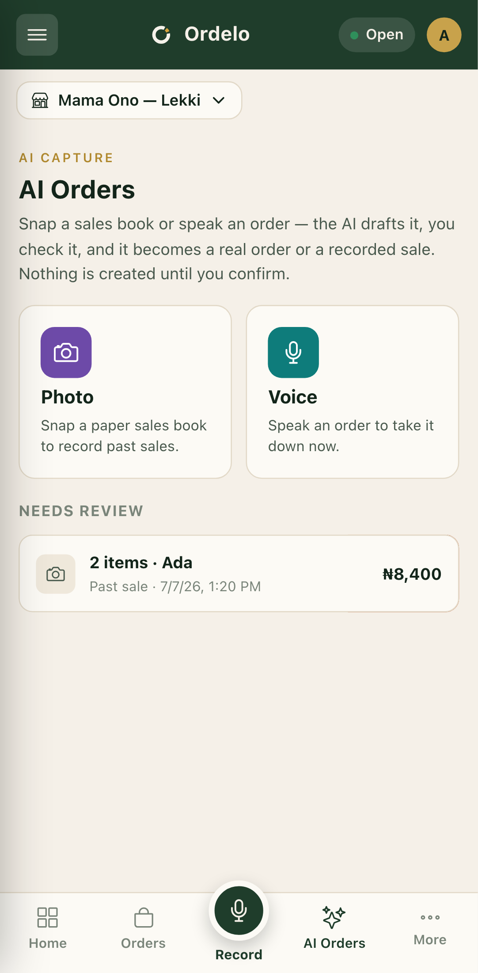Select the Voice capture card
Image resolution: width=478 pixels, height=973 pixels.
(x=353, y=392)
